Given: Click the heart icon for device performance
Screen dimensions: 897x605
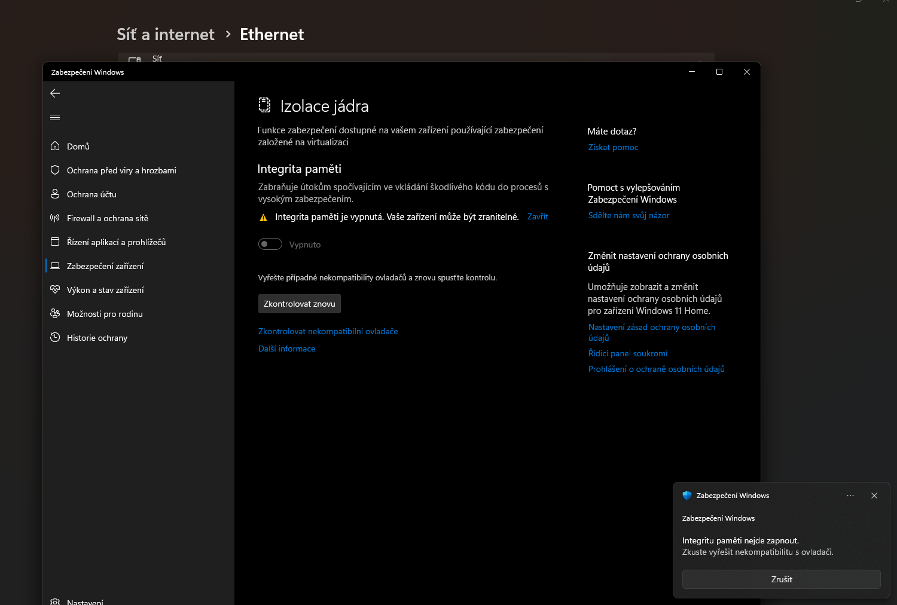Looking at the screenshot, I should click(55, 289).
